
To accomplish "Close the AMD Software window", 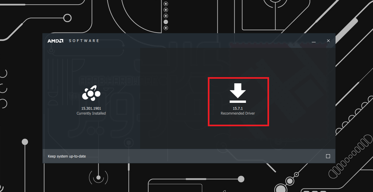I will 328,41.
